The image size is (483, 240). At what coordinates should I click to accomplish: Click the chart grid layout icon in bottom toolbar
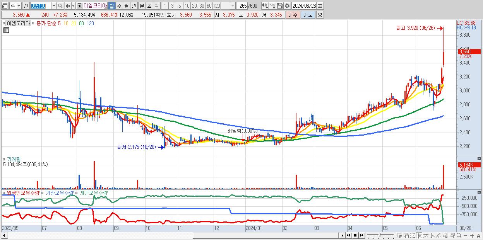[399, 235]
